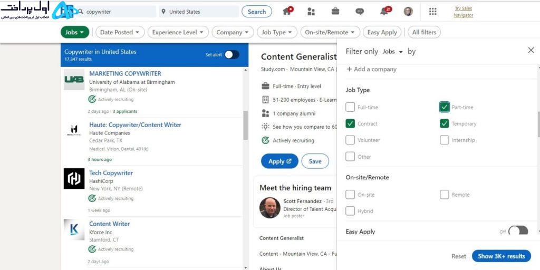Open Haute: Copywriter/Content Writer listing

click(135, 125)
